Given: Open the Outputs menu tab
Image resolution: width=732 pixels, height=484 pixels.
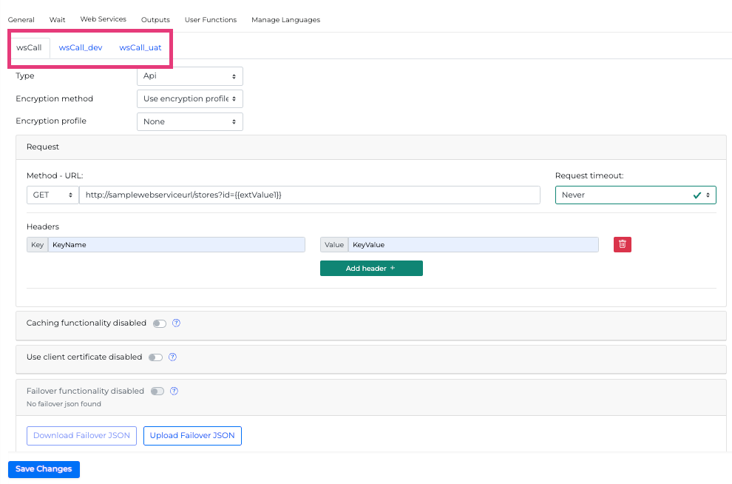Looking at the screenshot, I should [155, 20].
